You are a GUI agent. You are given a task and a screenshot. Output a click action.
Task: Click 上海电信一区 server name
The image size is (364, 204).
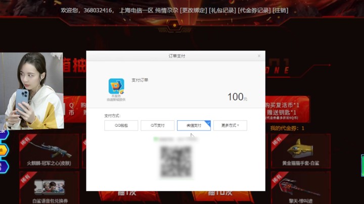(136, 11)
